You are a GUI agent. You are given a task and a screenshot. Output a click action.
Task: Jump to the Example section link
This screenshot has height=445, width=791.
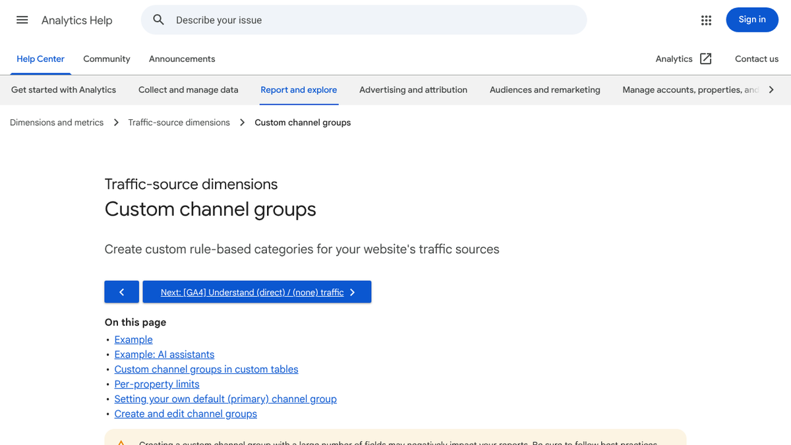[x=134, y=340]
